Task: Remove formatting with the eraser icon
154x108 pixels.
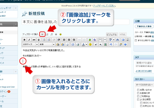Action: [67, 44]
